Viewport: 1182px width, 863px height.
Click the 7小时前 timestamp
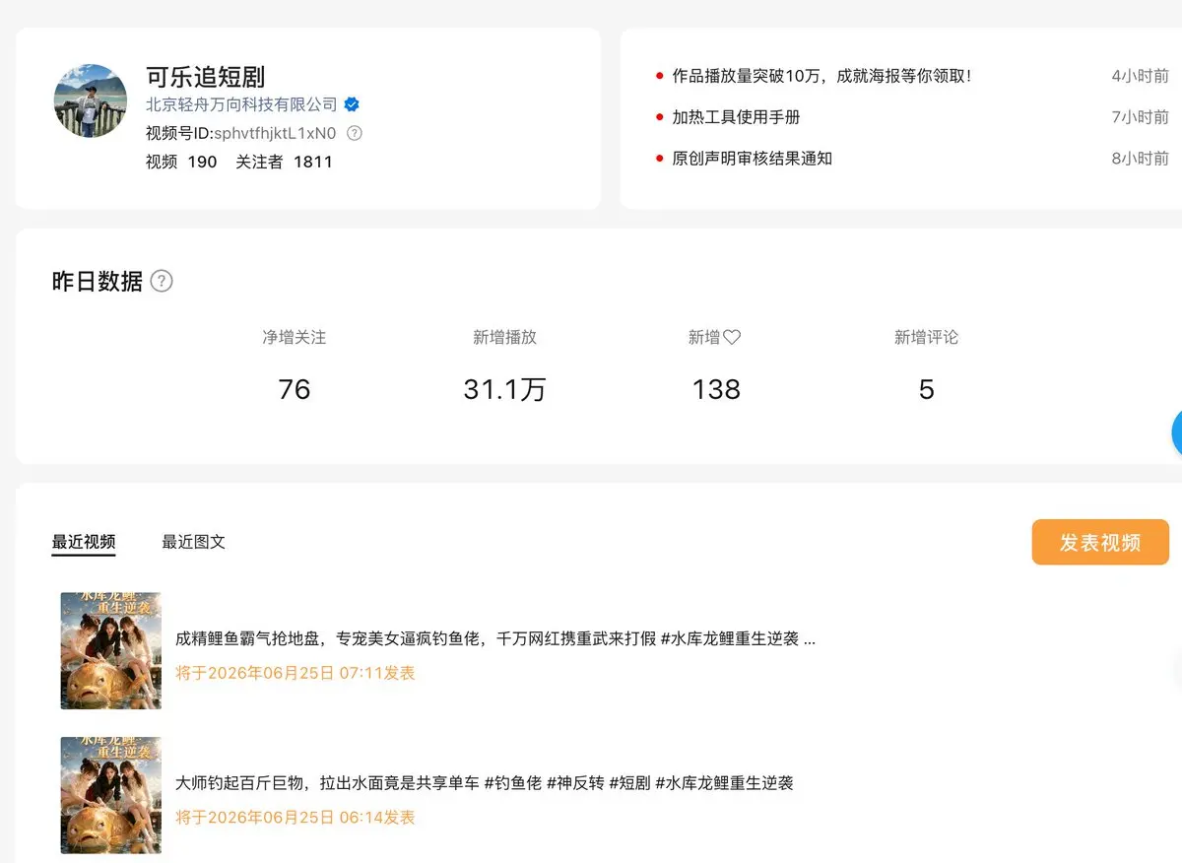coord(1141,117)
